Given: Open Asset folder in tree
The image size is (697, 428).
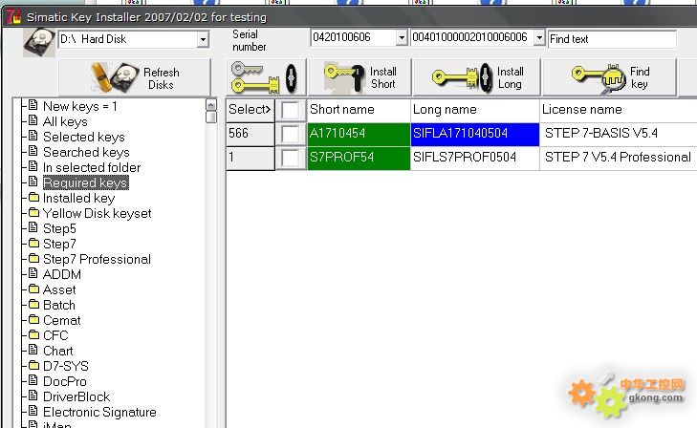Looking at the screenshot, I should 59,289.
